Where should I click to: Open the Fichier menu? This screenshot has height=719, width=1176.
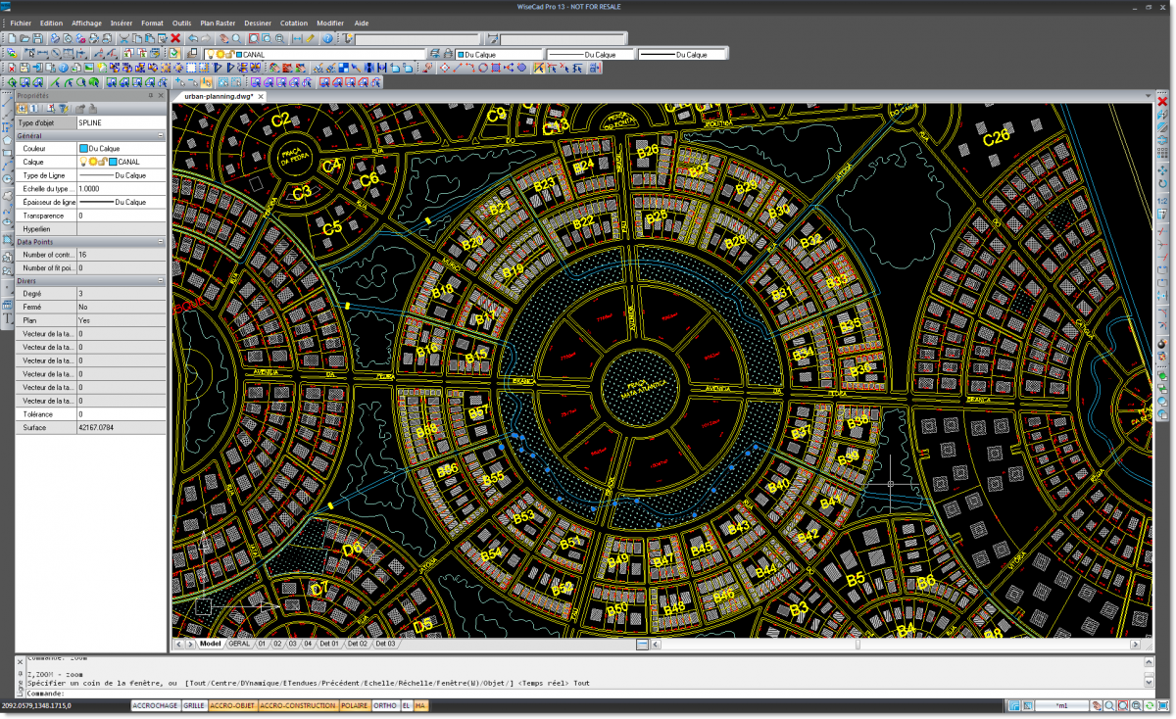click(x=21, y=22)
